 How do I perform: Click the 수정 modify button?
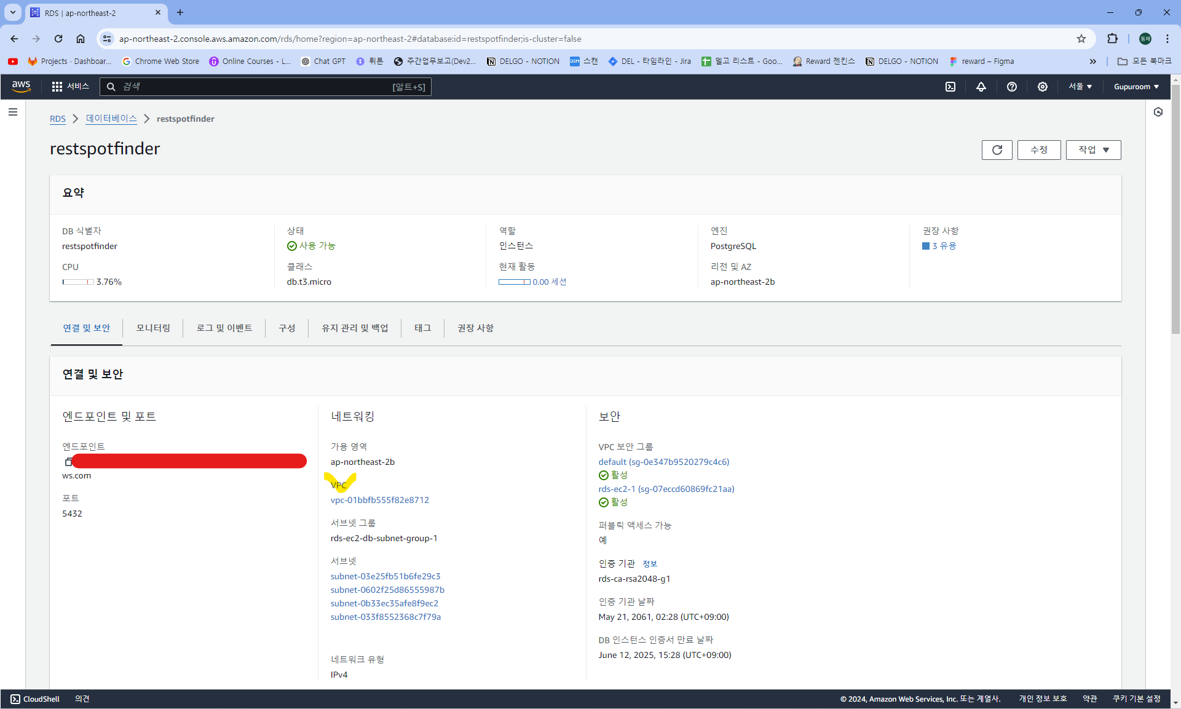(x=1038, y=150)
